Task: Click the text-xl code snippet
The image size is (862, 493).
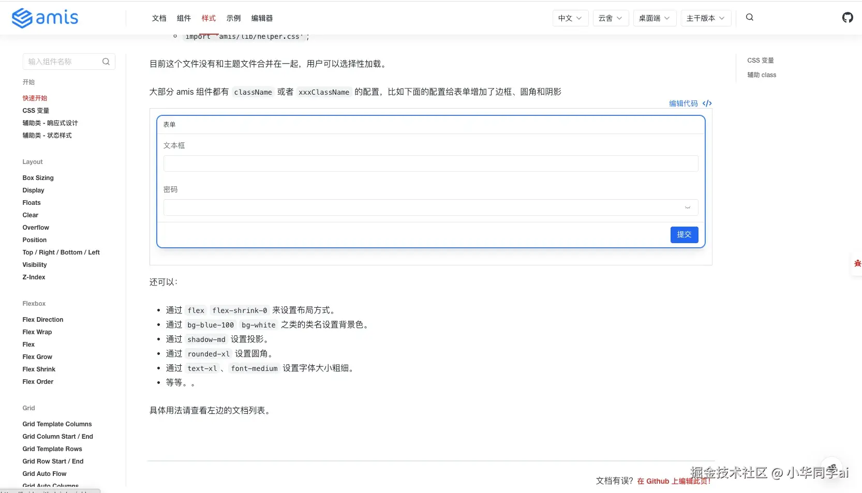Action: pos(202,368)
